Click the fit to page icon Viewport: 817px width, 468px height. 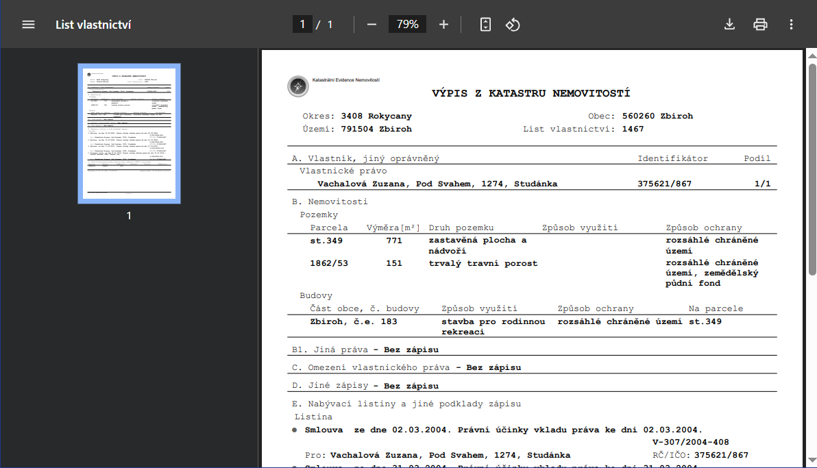pyautogui.click(x=485, y=24)
